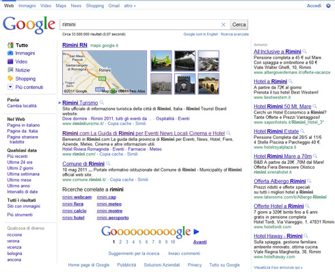The height and width of the screenshot is (272, 335).
Task: Open Video in the top navigation bar
Action: 46,5
